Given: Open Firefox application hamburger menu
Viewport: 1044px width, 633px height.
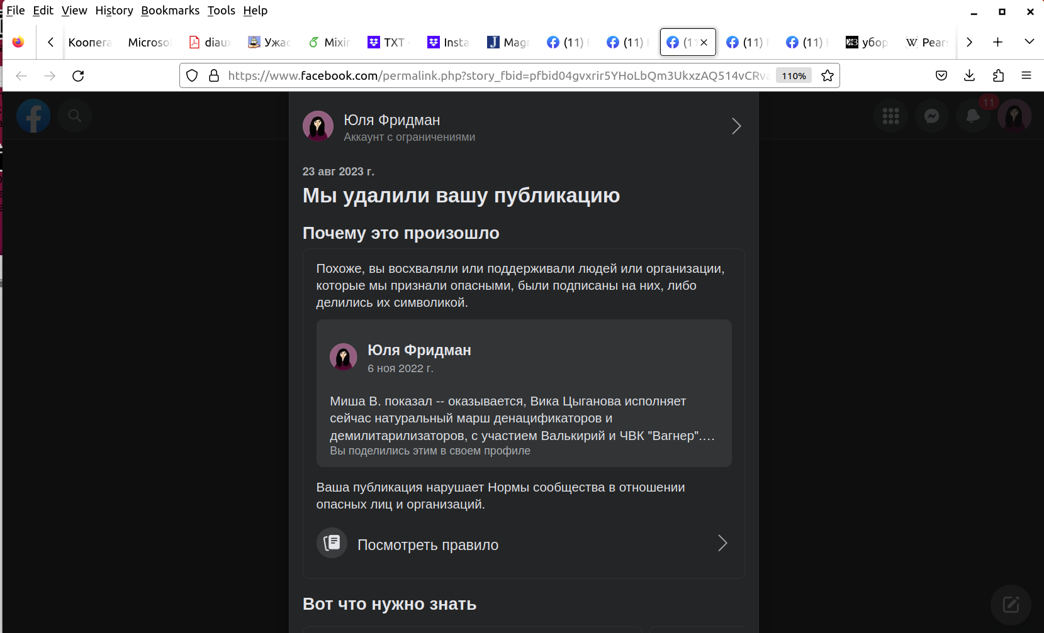Looking at the screenshot, I should pos(1026,76).
